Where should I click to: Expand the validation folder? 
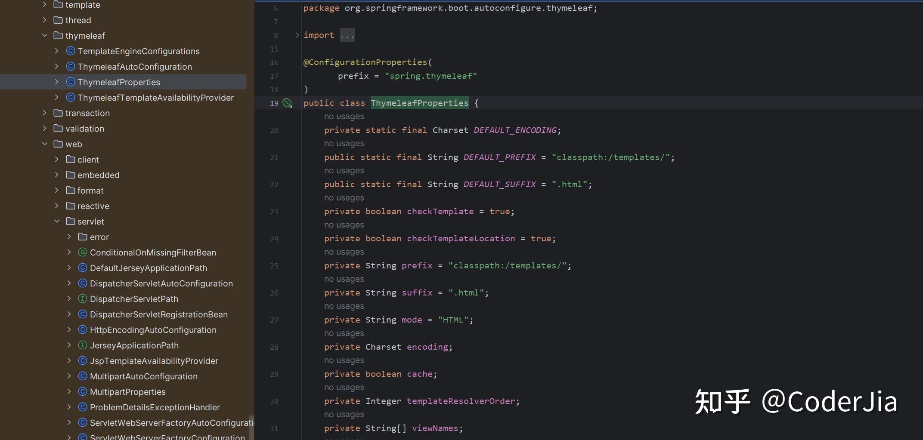[45, 129]
